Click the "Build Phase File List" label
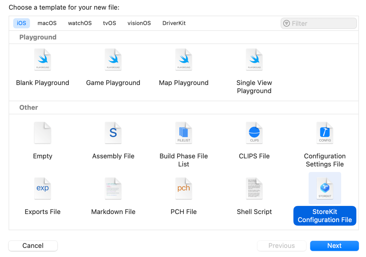This screenshot has height=257, width=366. [184, 160]
